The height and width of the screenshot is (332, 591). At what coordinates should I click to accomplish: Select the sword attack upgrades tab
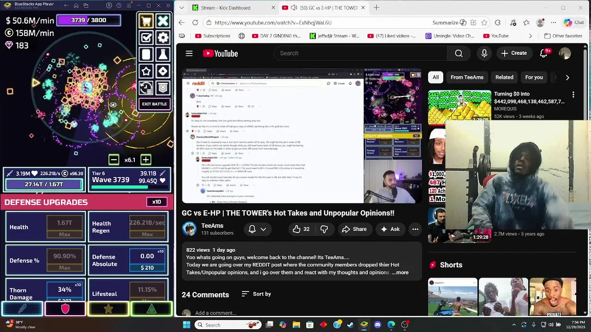(x=22, y=309)
